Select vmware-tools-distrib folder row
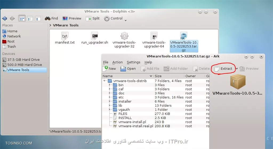This screenshot has height=149, width=273. click(156, 81)
